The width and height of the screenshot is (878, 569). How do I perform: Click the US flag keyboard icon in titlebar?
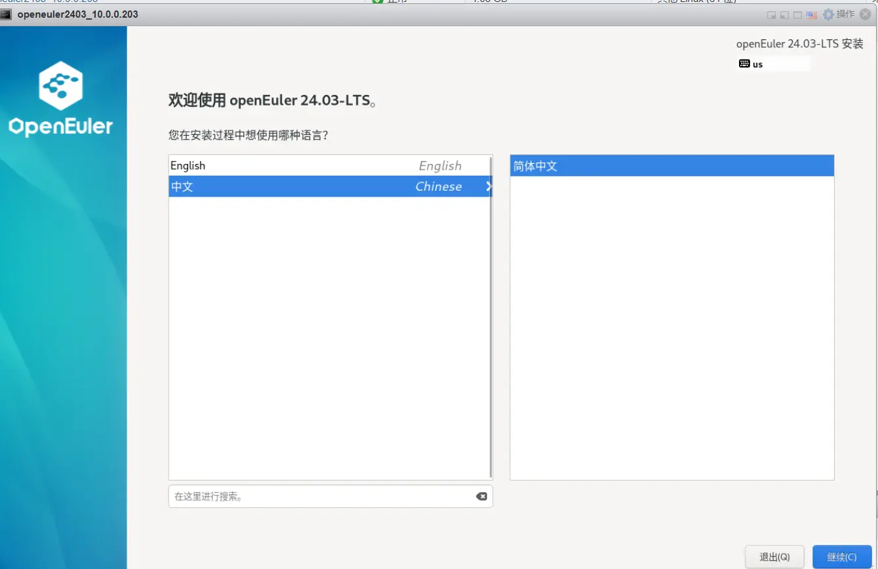click(x=811, y=14)
